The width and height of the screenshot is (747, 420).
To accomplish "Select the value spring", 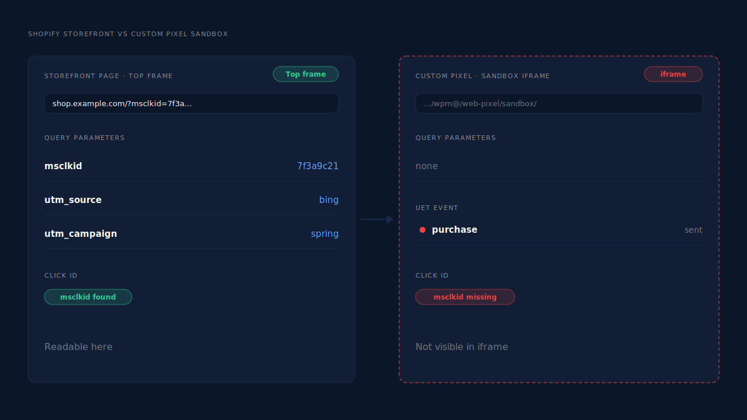I will 324,234.
